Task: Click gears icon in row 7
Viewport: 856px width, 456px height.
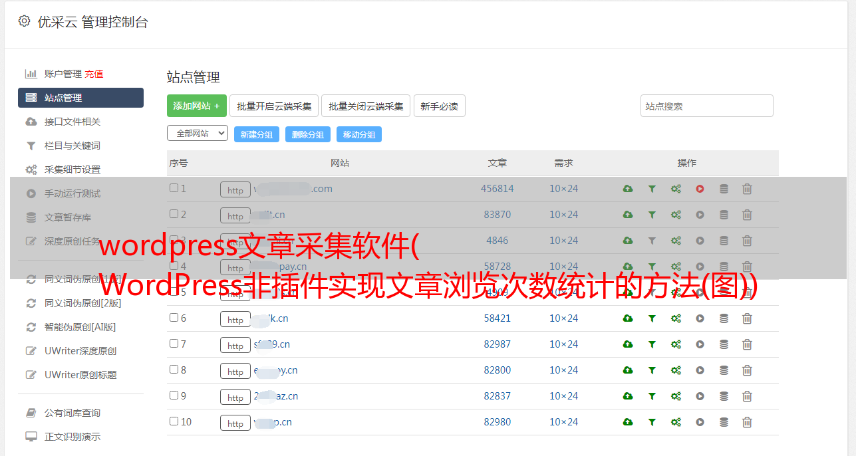Action: 676,344
